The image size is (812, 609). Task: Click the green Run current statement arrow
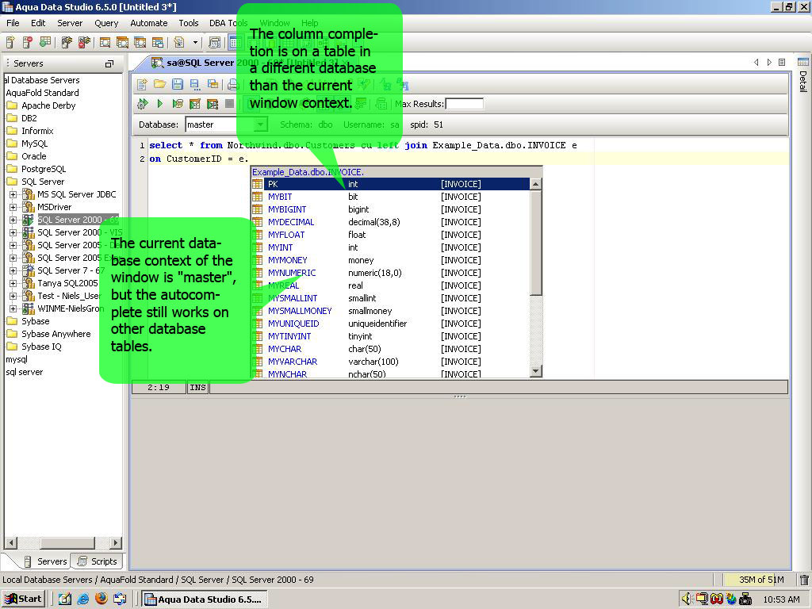[x=160, y=104]
